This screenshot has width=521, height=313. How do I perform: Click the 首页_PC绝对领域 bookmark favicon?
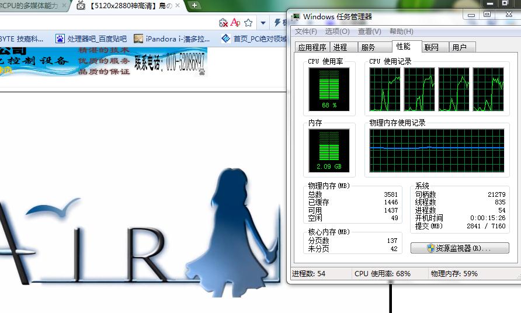pyautogui.click(x=226, y=39)
